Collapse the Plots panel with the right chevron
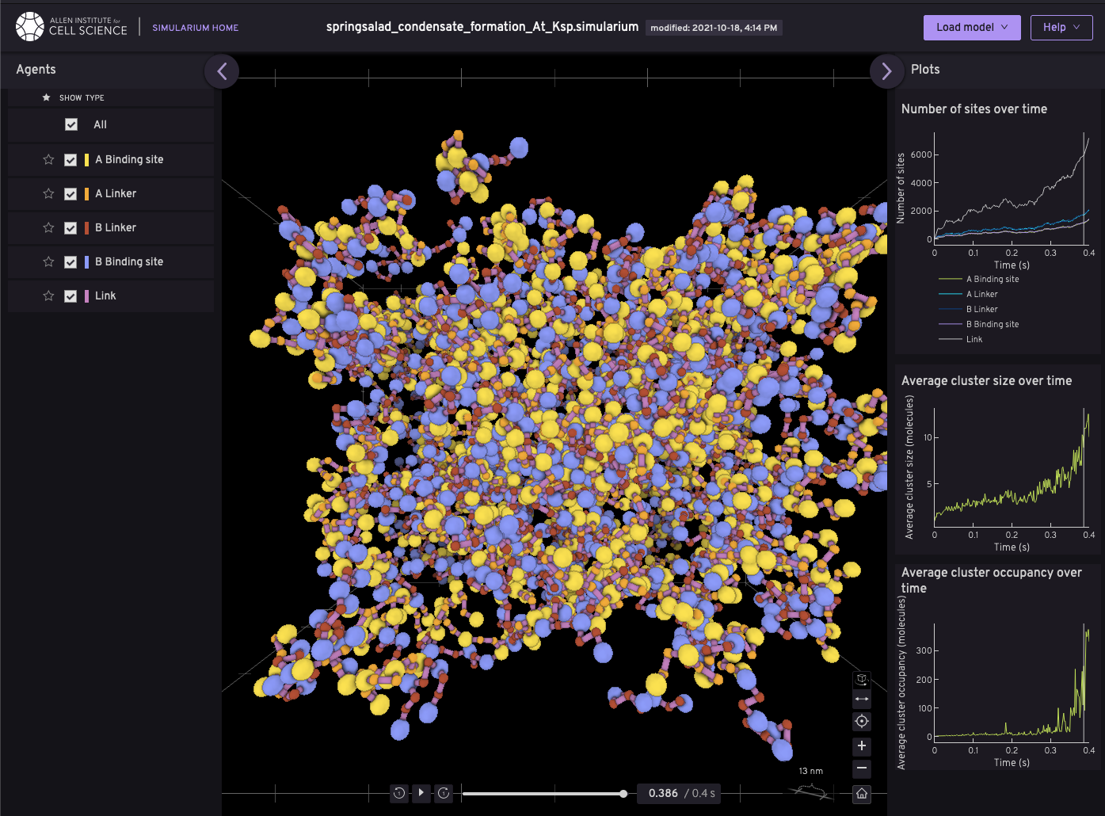1105x816 pixels. tap(886, 71)
